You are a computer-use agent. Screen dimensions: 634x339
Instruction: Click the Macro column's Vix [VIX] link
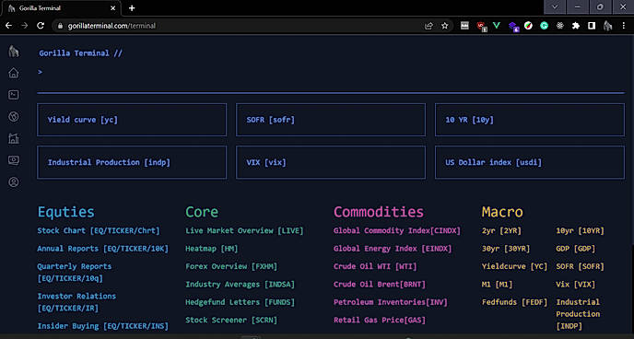[x=576, y=284]
